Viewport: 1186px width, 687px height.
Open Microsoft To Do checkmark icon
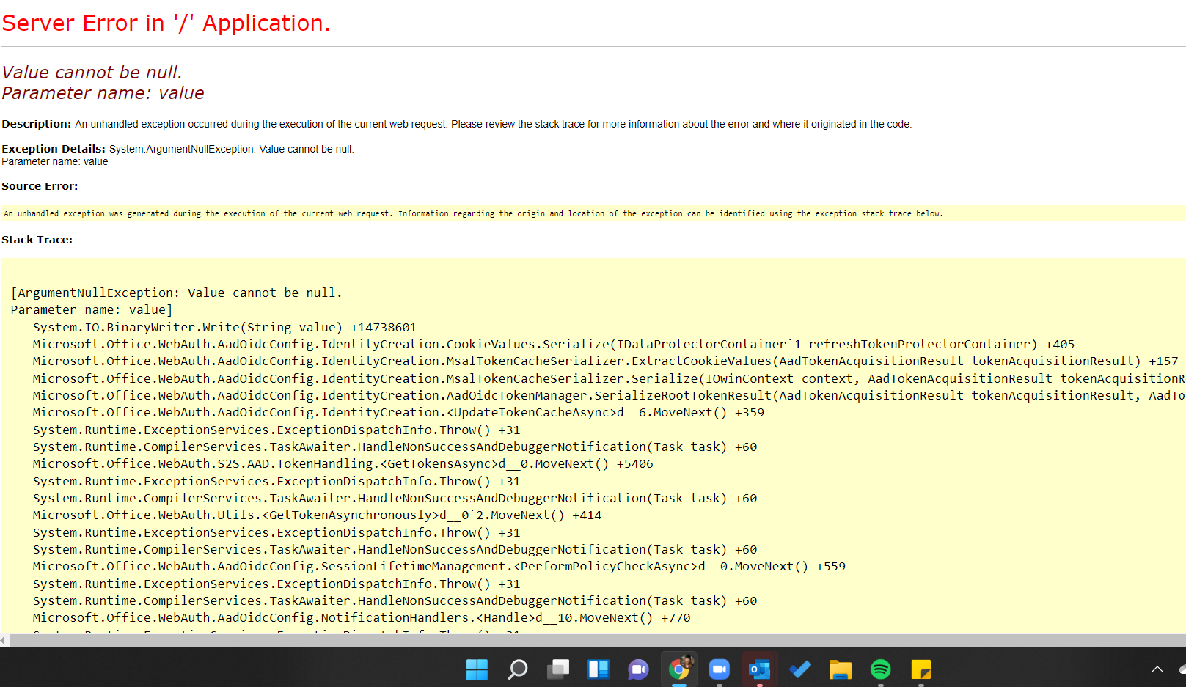click(799, 669)
